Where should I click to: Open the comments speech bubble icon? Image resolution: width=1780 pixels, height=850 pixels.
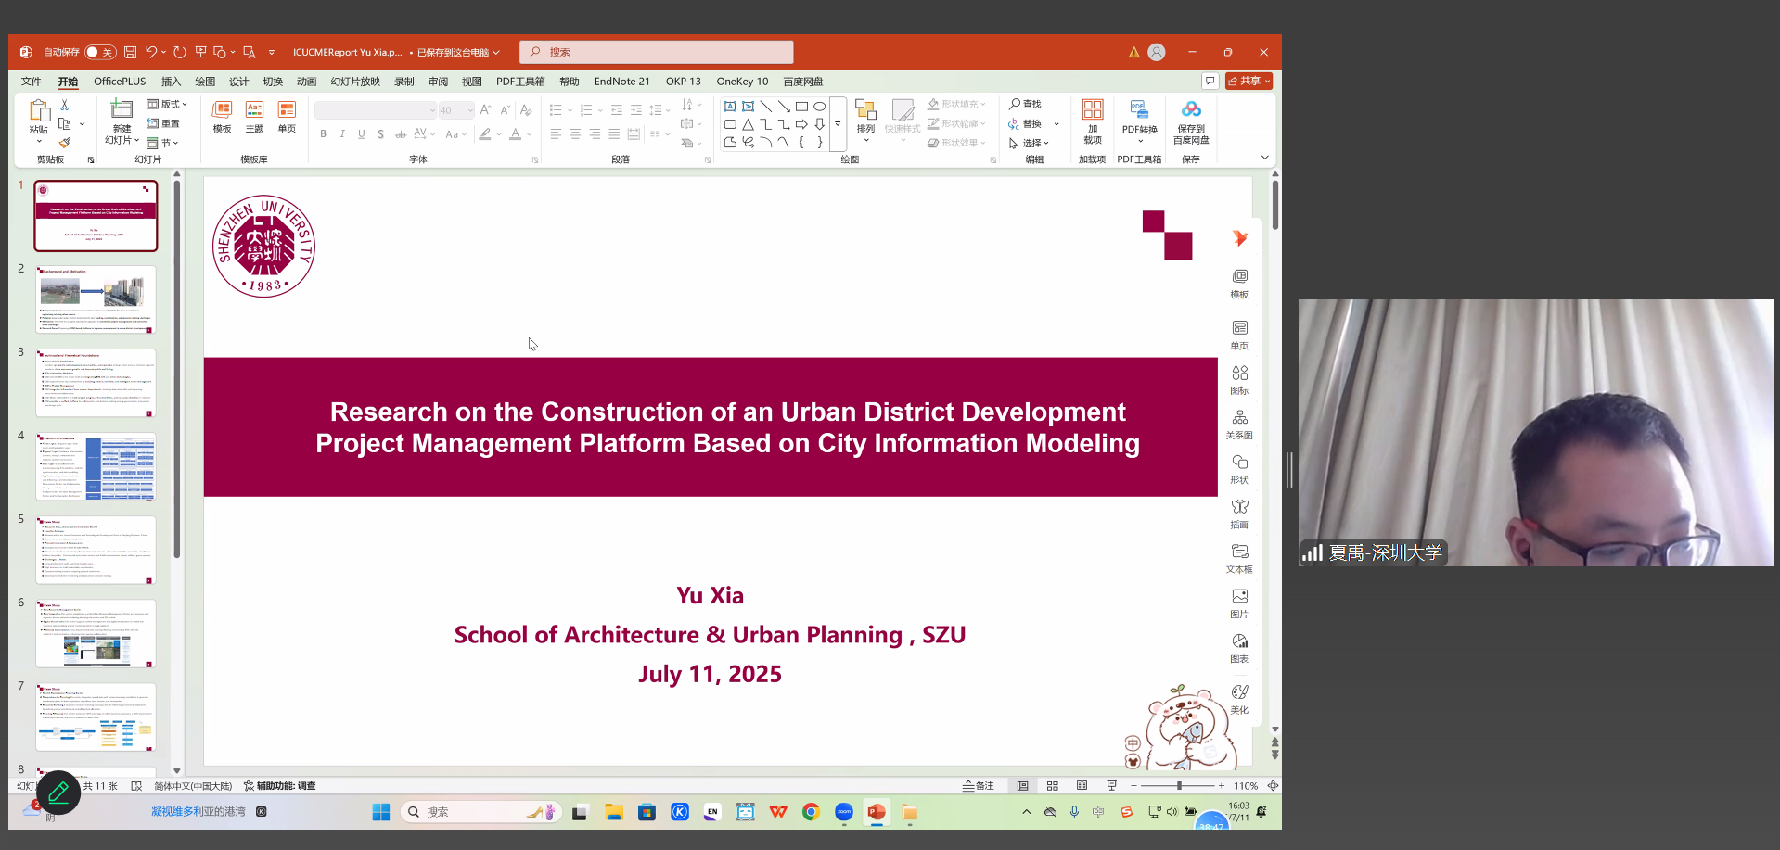(x=1210, y=82)
